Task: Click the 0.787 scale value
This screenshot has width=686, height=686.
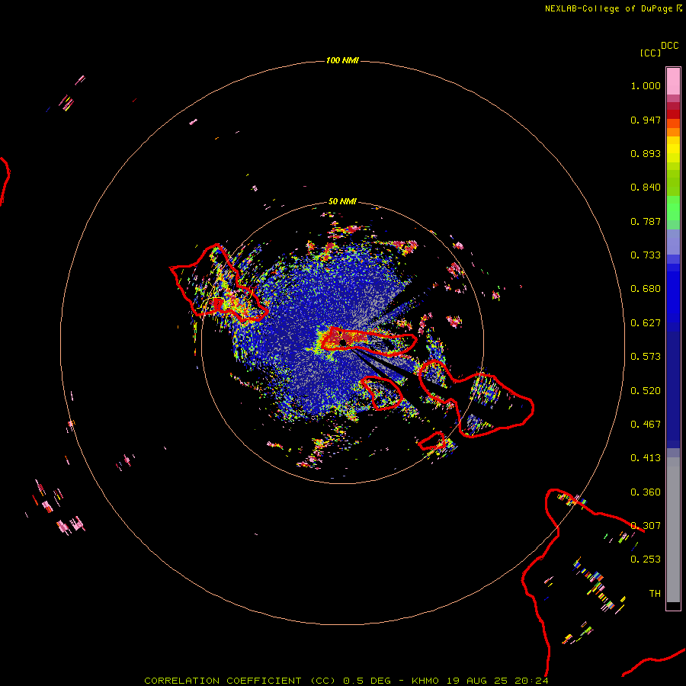Action: 646,221
